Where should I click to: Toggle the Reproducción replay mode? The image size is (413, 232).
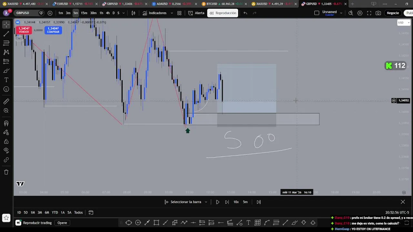(223, 13)
